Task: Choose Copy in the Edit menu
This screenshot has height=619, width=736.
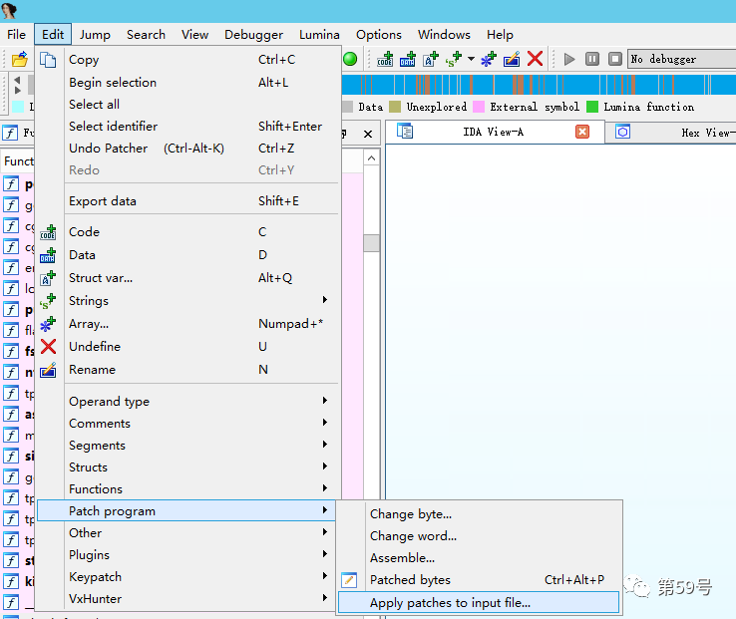Action: (x=187, y=60)
